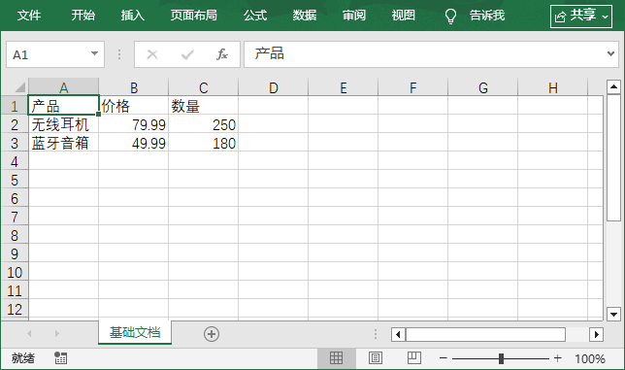Click the zoom out minus button
The height and width of the screenshot is (370, 625).
(444, 358)
